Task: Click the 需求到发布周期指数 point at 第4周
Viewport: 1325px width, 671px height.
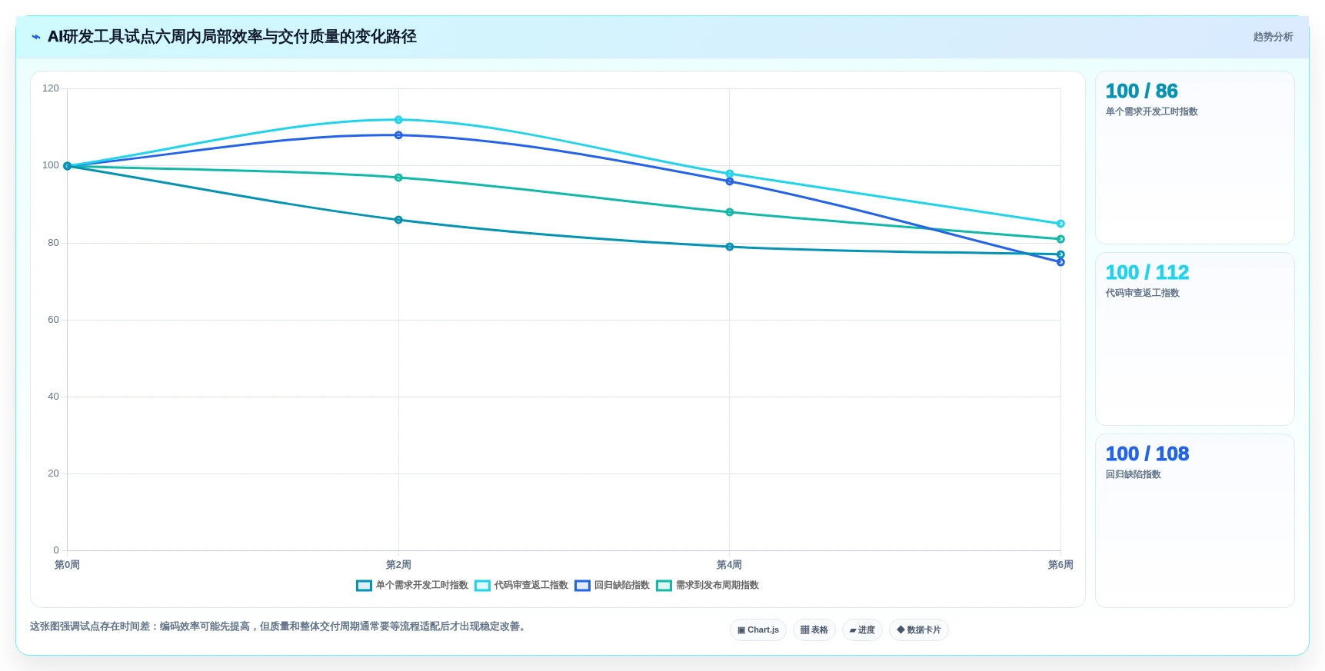Action: [x=730, y=212]
